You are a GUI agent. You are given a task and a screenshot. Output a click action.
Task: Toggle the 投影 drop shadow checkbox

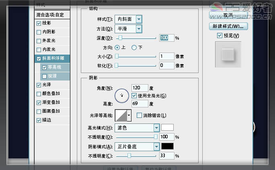click(x=39, y=23)
